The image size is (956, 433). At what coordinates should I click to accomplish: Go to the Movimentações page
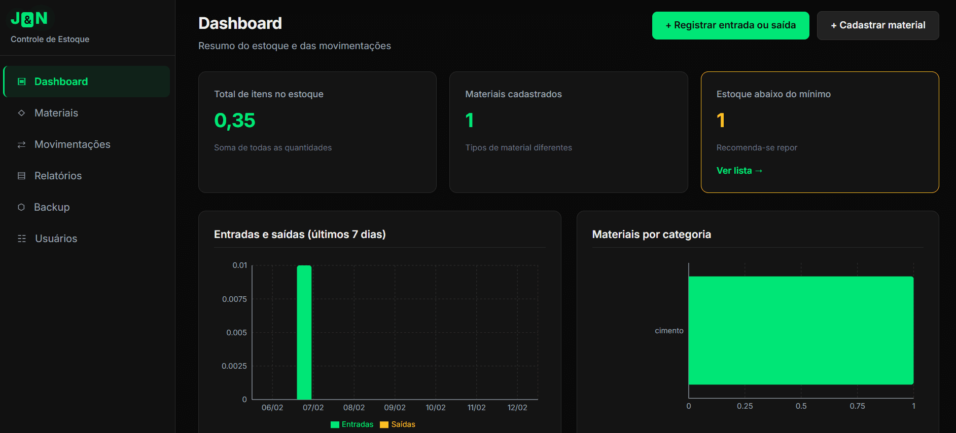click(x=72, y=144)
